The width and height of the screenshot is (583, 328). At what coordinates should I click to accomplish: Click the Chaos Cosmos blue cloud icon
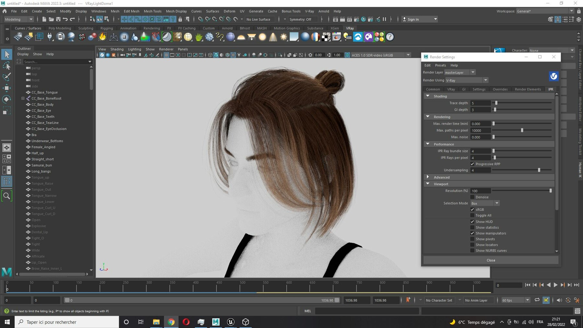point(358,37)
